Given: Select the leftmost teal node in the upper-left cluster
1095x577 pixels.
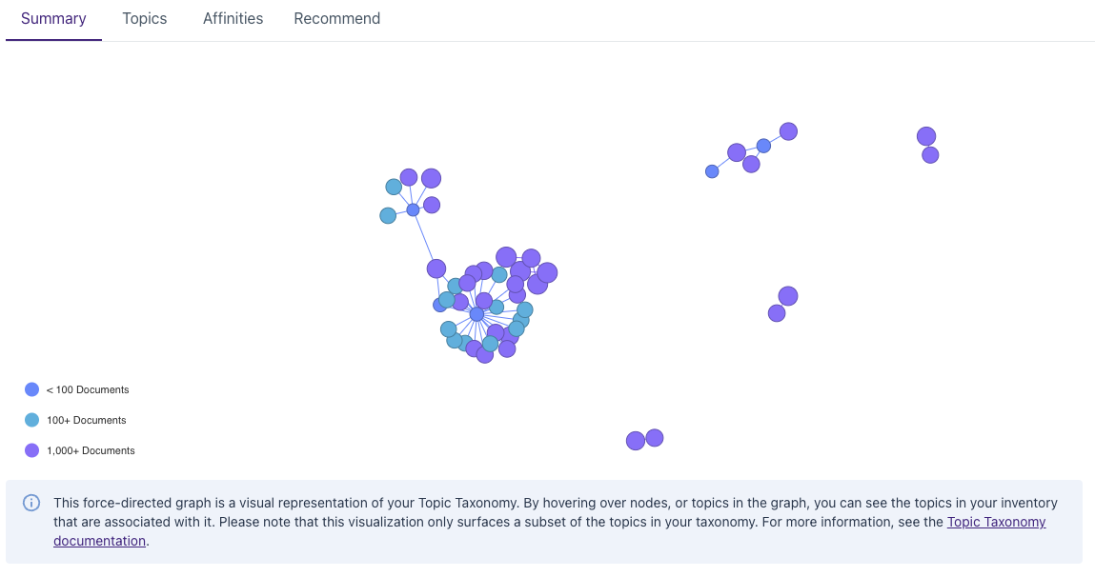Looking at the screenshot, I should click(x=388, y=215).
